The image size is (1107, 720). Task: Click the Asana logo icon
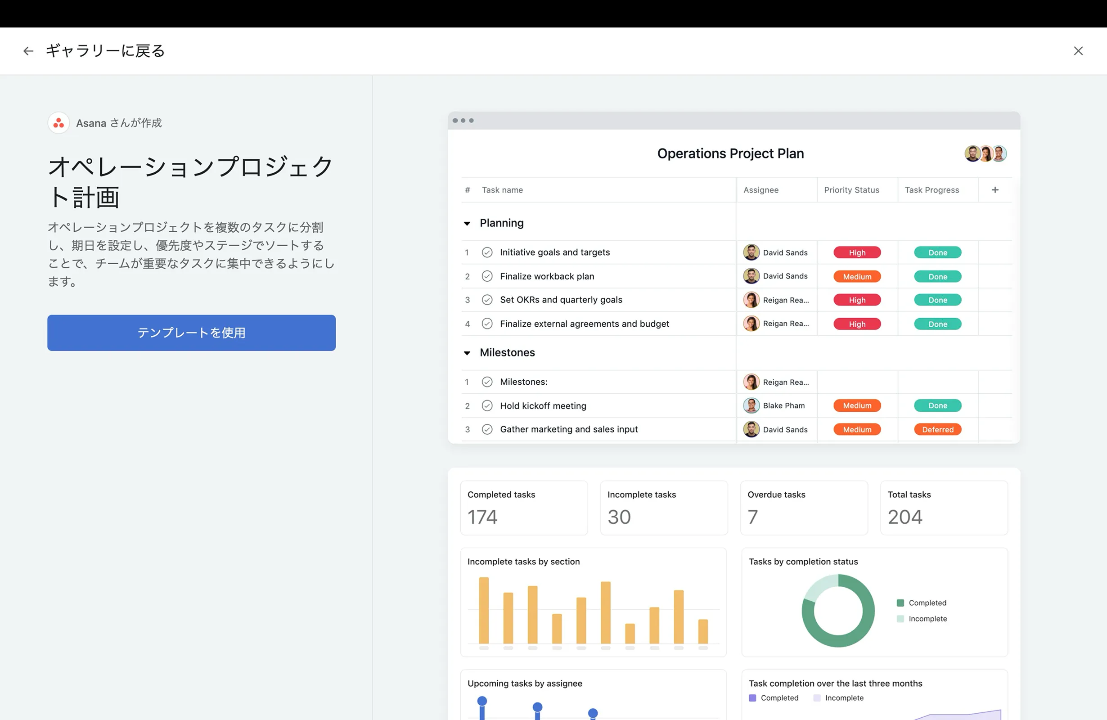tap(58, 123)
